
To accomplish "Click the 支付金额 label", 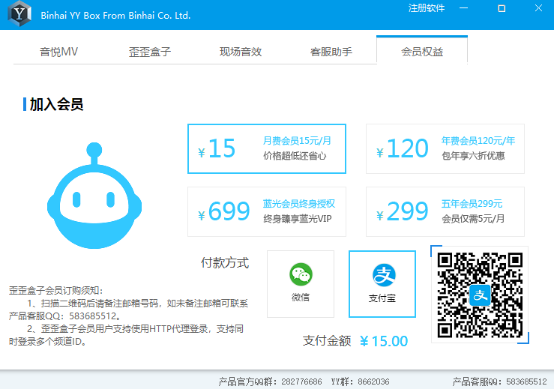I will [x=327, y=340].
